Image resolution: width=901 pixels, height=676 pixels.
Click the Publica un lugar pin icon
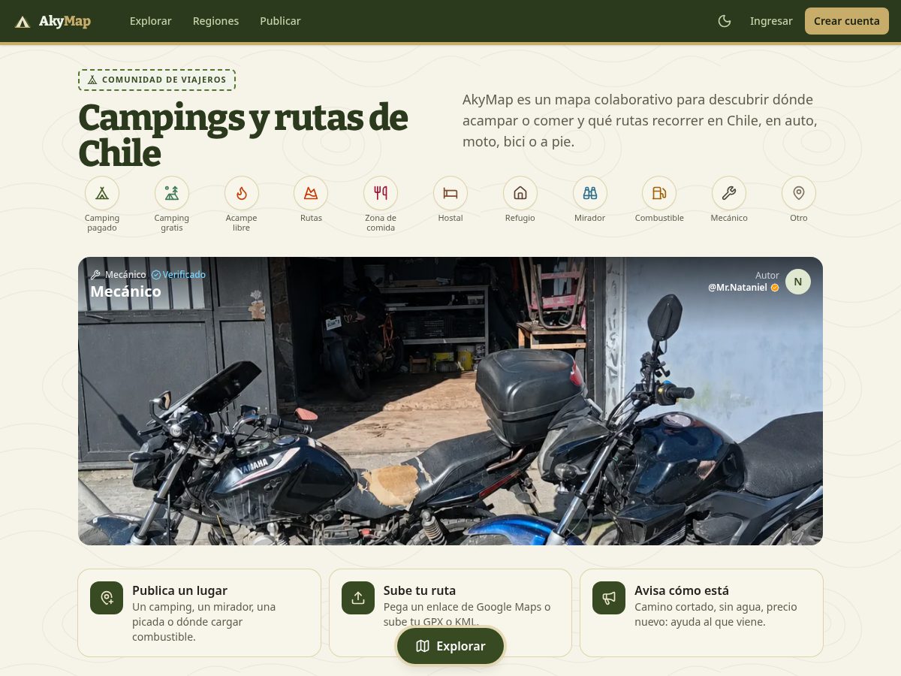(107, 598)
